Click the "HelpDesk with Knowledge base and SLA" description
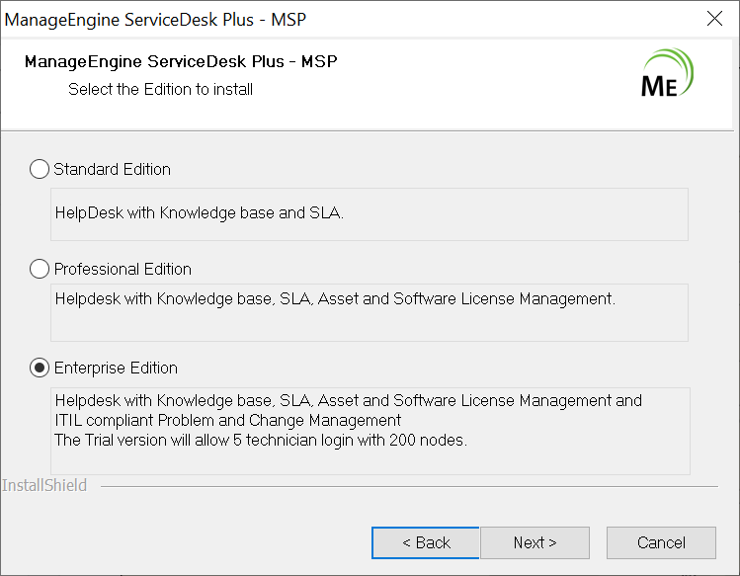Screen dimensions: 740x576 (x=200, y=212)
